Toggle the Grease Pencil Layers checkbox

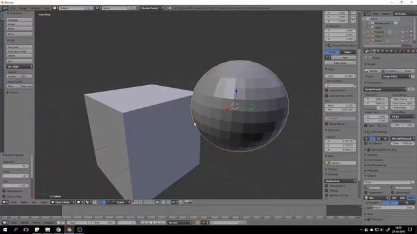pyautogui.click(x=330, y=45)
